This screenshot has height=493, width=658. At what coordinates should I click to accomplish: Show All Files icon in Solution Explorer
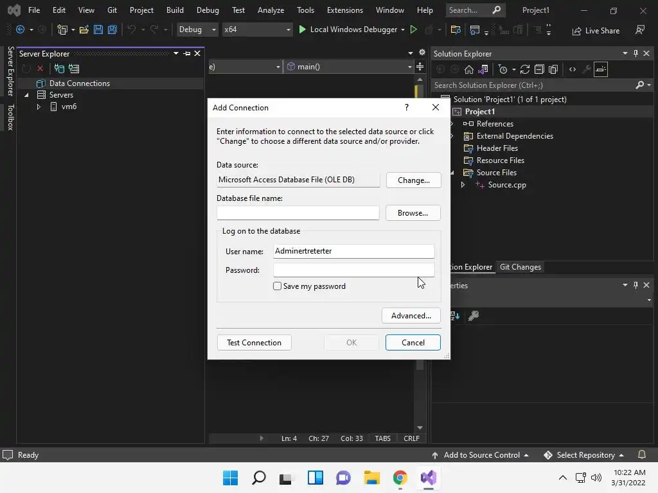(x=553, y=69)
